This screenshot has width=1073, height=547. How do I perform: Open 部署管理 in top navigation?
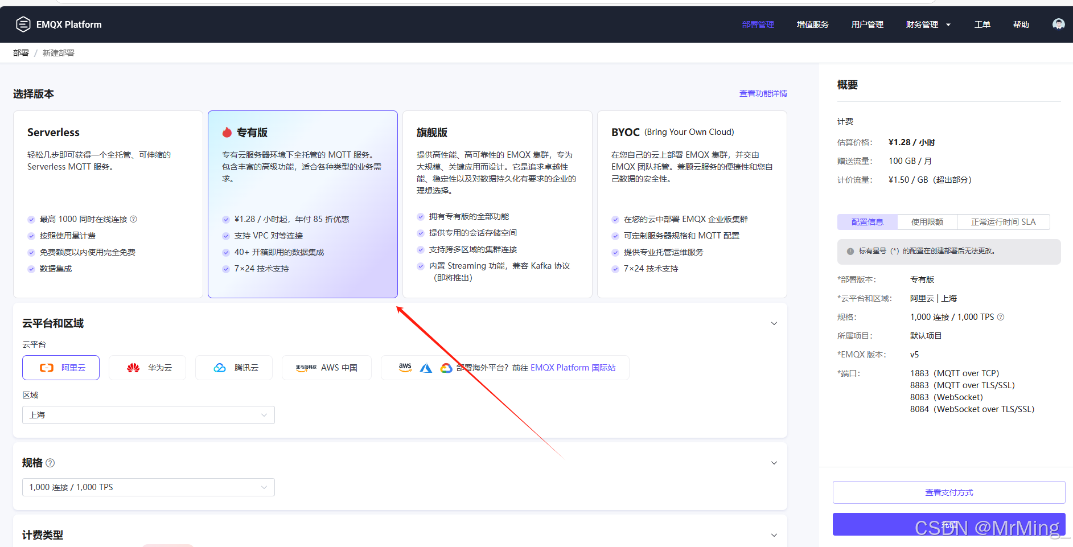tap(758, 24)
